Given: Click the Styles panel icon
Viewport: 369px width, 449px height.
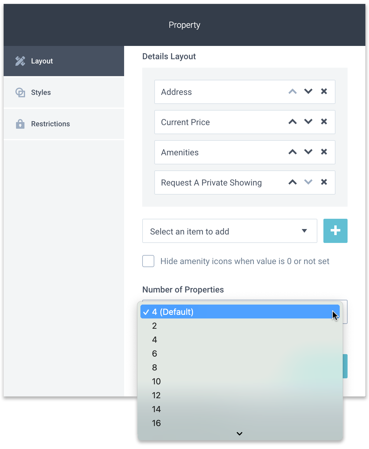Looking at the screenshot, I should pos(20,92).
